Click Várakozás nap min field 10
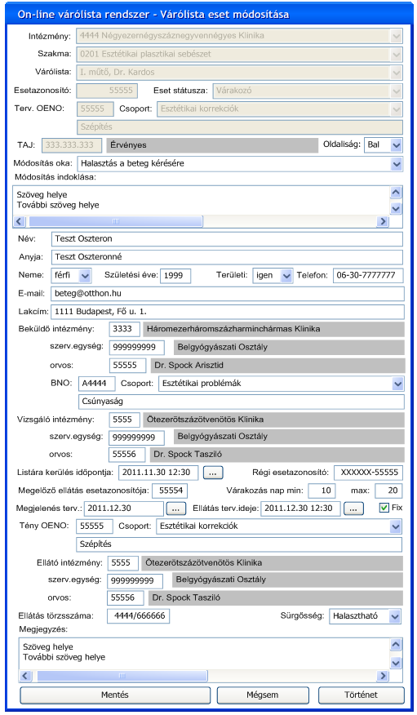 [322, 491]
